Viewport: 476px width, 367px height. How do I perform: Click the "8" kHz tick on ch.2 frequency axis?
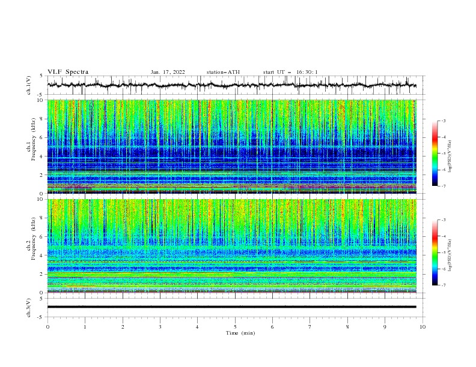43,218
